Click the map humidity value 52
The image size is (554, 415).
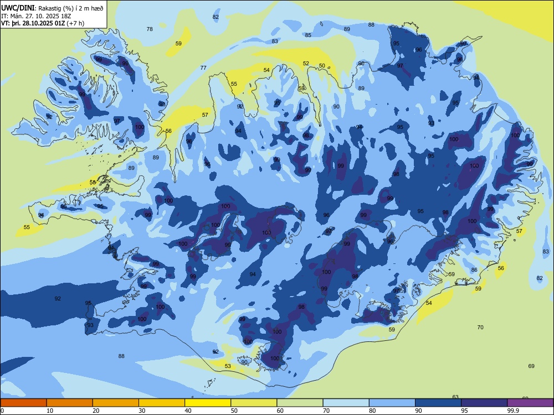(x=306, y=64)
